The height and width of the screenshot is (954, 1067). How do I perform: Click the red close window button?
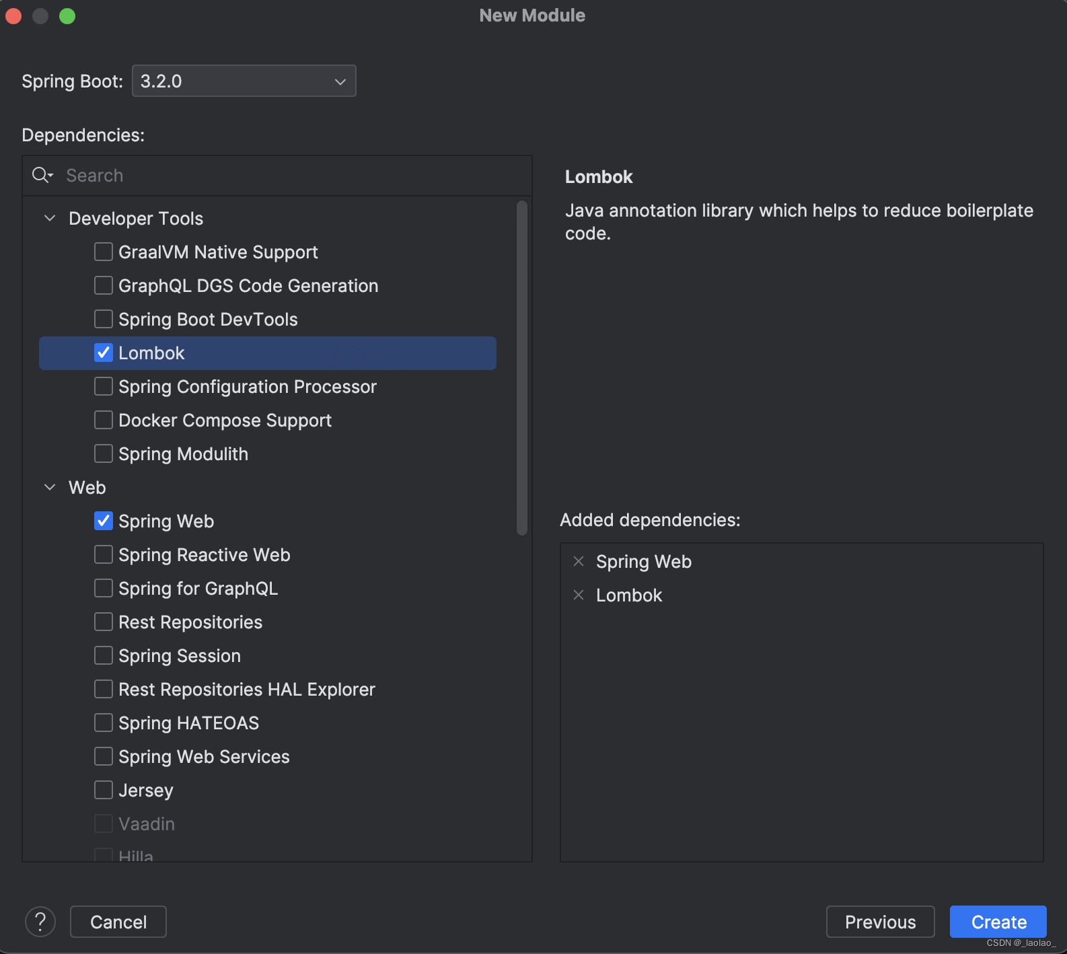pyautogui.click(x=13, y=15)
